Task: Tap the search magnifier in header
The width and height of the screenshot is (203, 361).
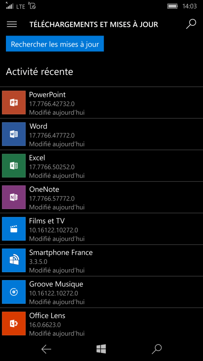Action: pyautogui.click(x=191, y=24)
